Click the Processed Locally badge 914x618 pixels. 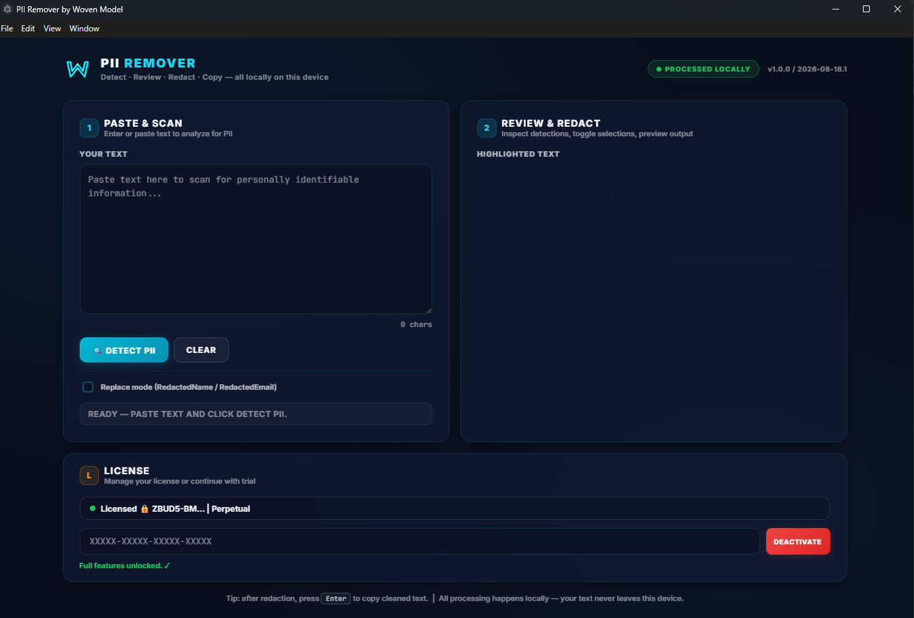[703, 69]
